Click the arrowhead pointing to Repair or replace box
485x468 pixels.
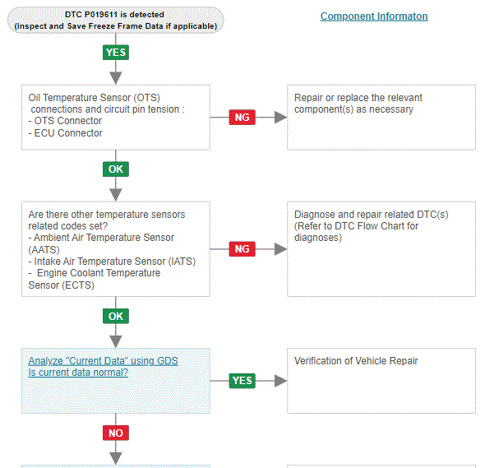pos(280,118)
